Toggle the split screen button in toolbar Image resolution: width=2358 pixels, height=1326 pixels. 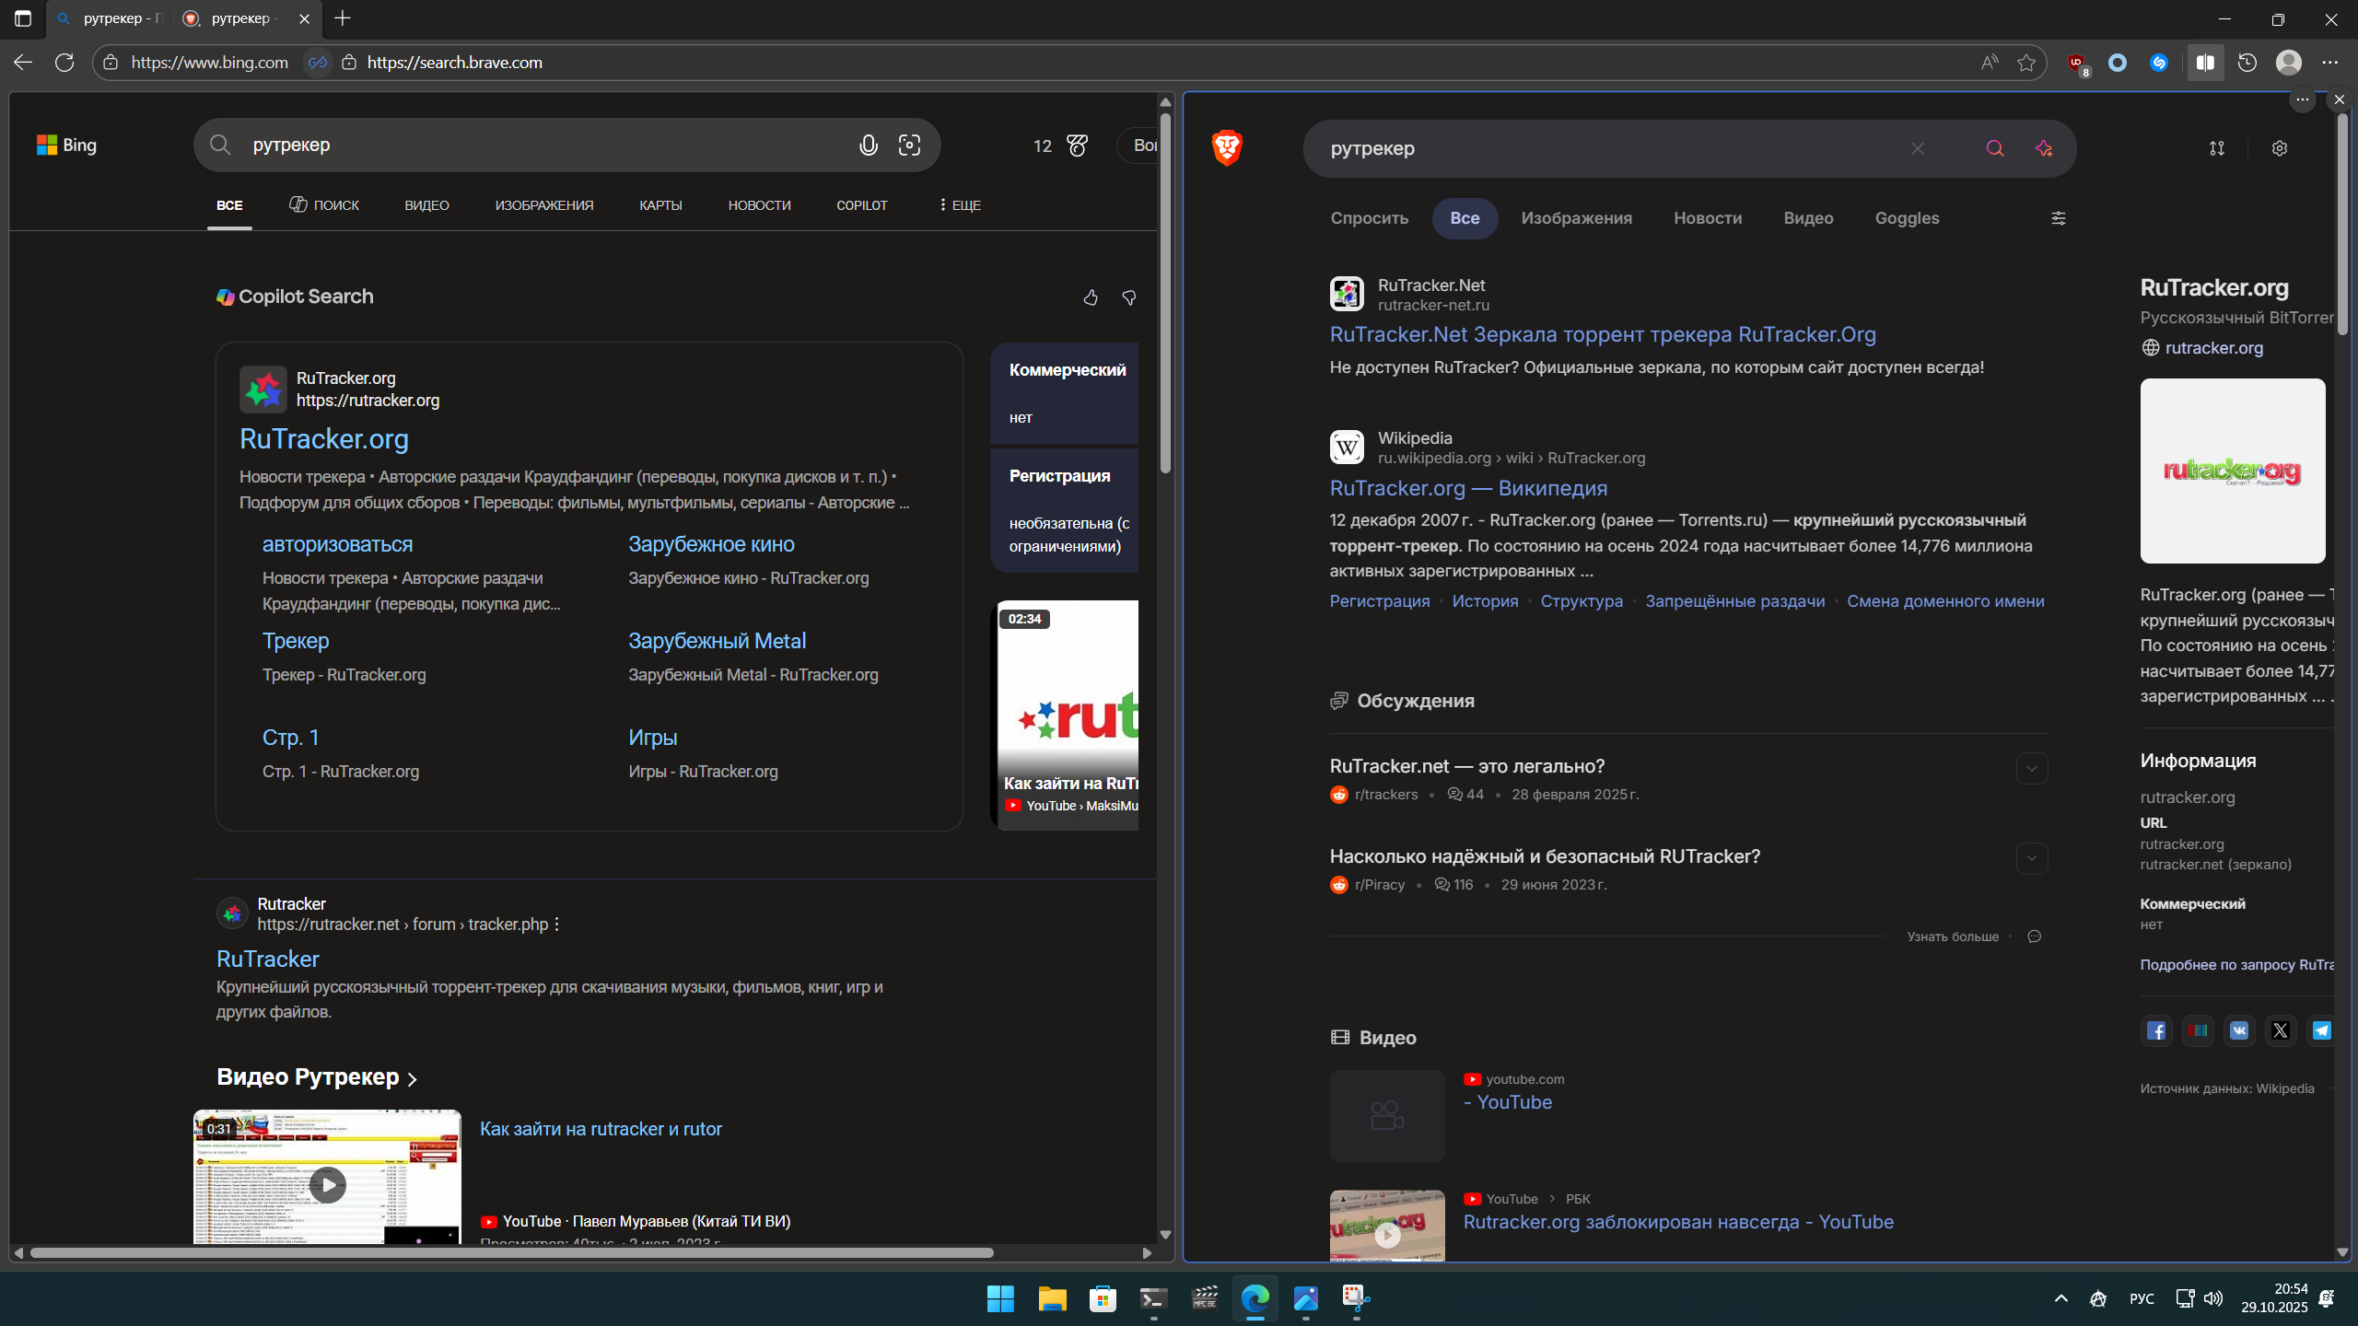[2205, 63]
